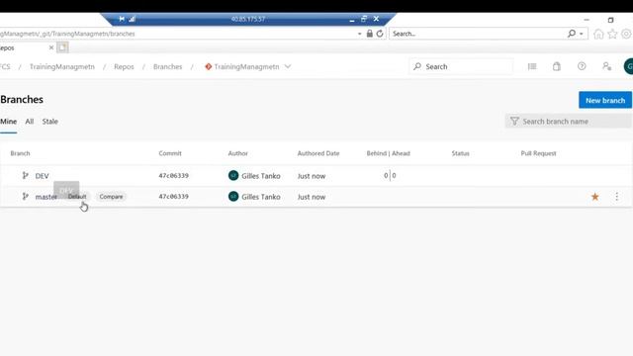
Task: Click the Gilles Tanko avatar in the master row
Action: [x=233, y=197]
